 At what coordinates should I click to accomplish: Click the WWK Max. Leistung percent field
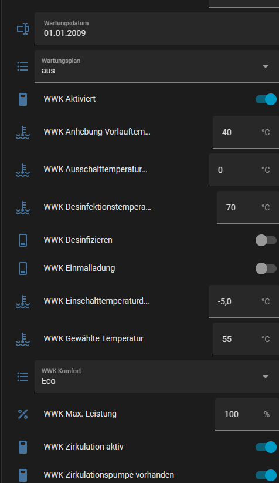[x=247, y=414]
